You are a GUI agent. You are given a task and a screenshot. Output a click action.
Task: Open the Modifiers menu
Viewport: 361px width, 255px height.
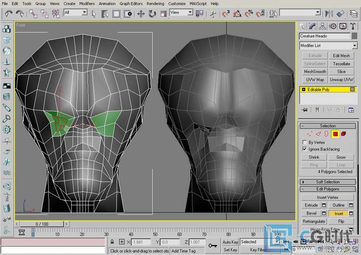coord(87,3)
